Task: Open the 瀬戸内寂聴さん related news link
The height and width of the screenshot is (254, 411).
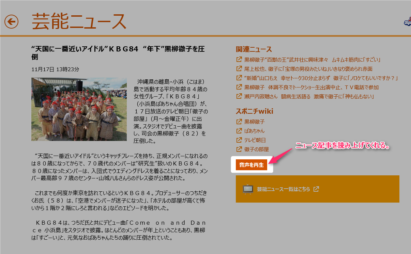Action: pos(309,97)
